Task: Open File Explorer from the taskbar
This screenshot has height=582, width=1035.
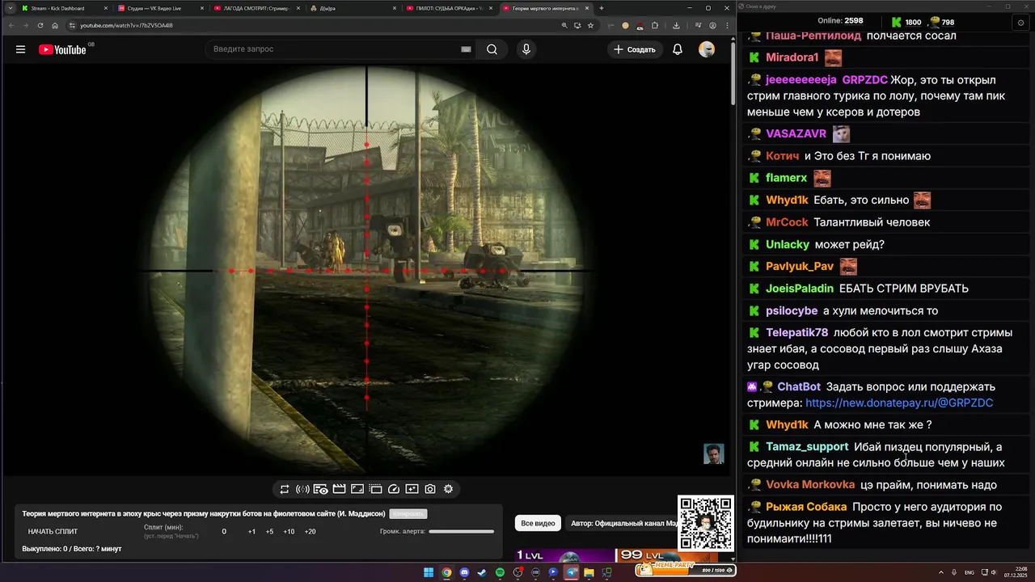Action: pos(589,572)
